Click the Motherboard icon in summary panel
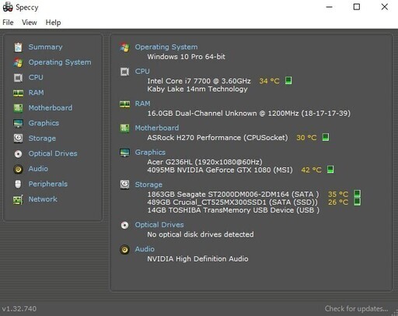This screenshot has width=398, height=316. (124, 128)
